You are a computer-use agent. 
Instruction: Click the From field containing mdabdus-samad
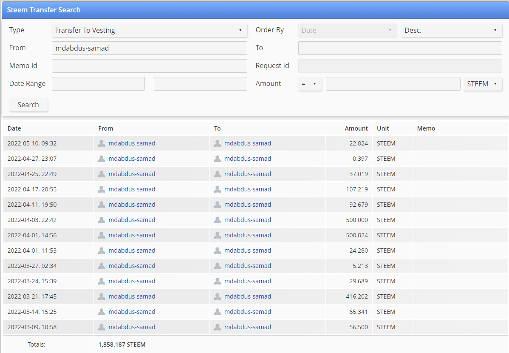click(149, 48)
